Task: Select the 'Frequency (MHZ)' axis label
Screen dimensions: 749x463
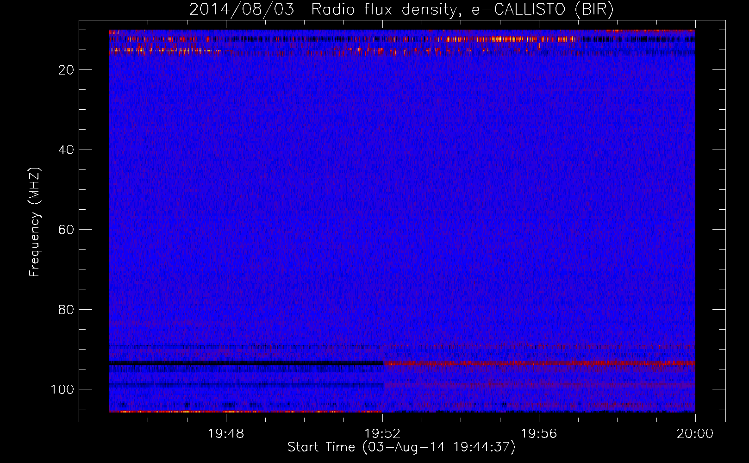Action: pos(35,222)
